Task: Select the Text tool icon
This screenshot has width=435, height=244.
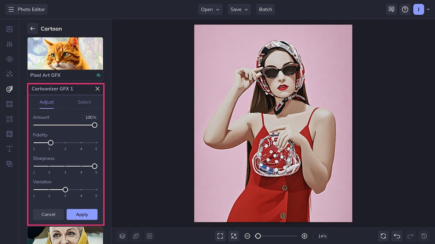Action: pos(9,149)
